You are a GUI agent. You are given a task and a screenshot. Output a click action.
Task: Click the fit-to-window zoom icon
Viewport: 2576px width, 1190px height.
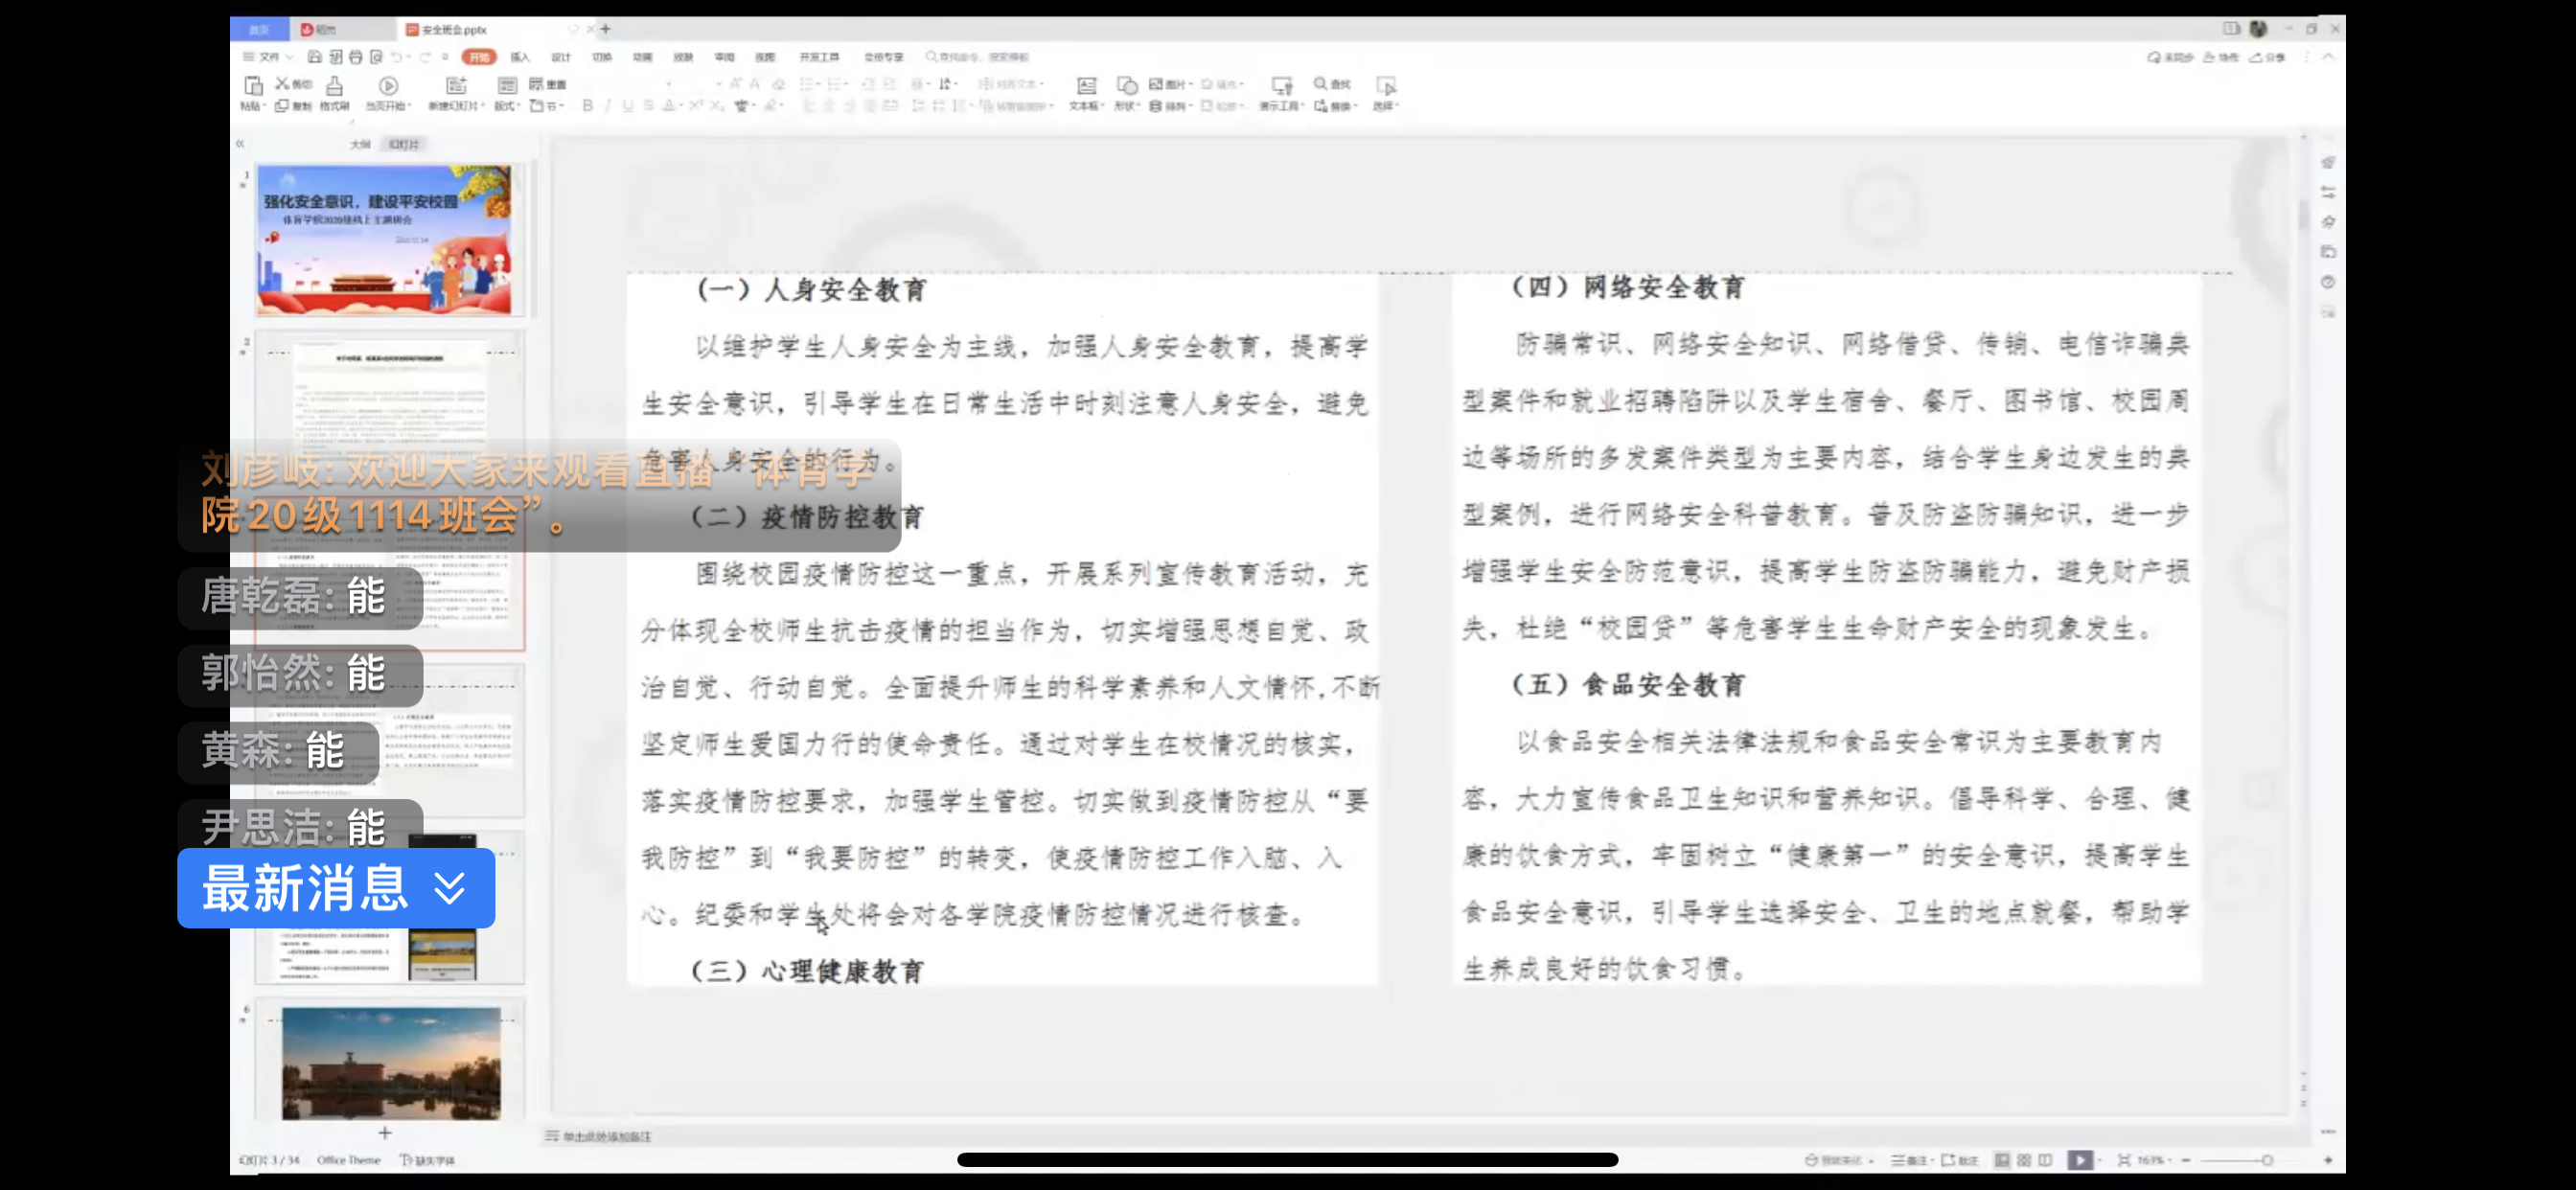tap(2123, 1160)
